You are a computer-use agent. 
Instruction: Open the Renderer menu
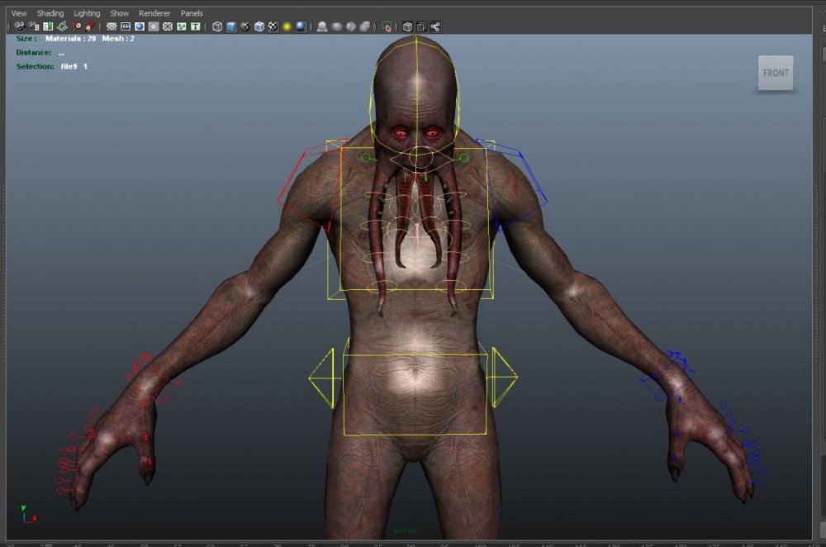[x=154, y=13]
